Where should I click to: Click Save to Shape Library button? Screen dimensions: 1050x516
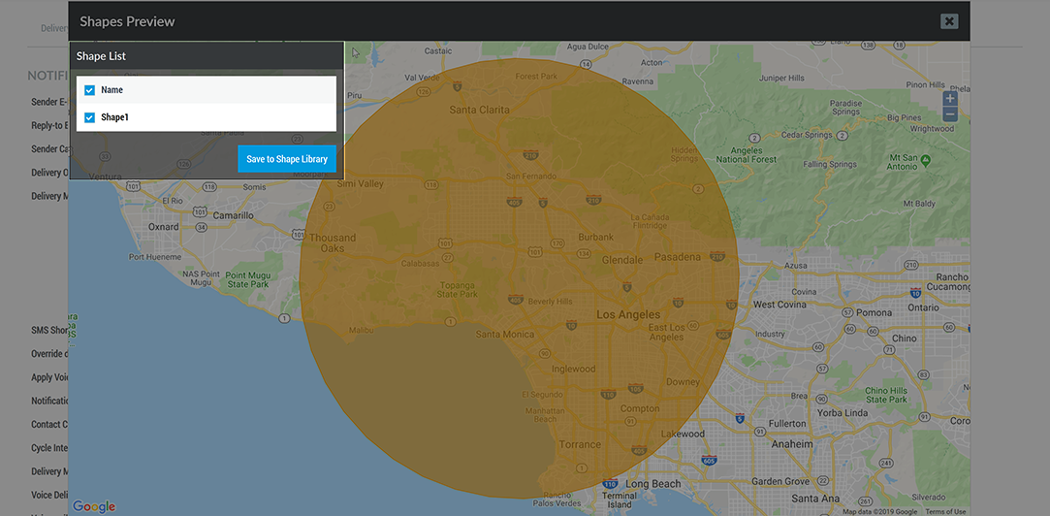[x=286, y=159]
